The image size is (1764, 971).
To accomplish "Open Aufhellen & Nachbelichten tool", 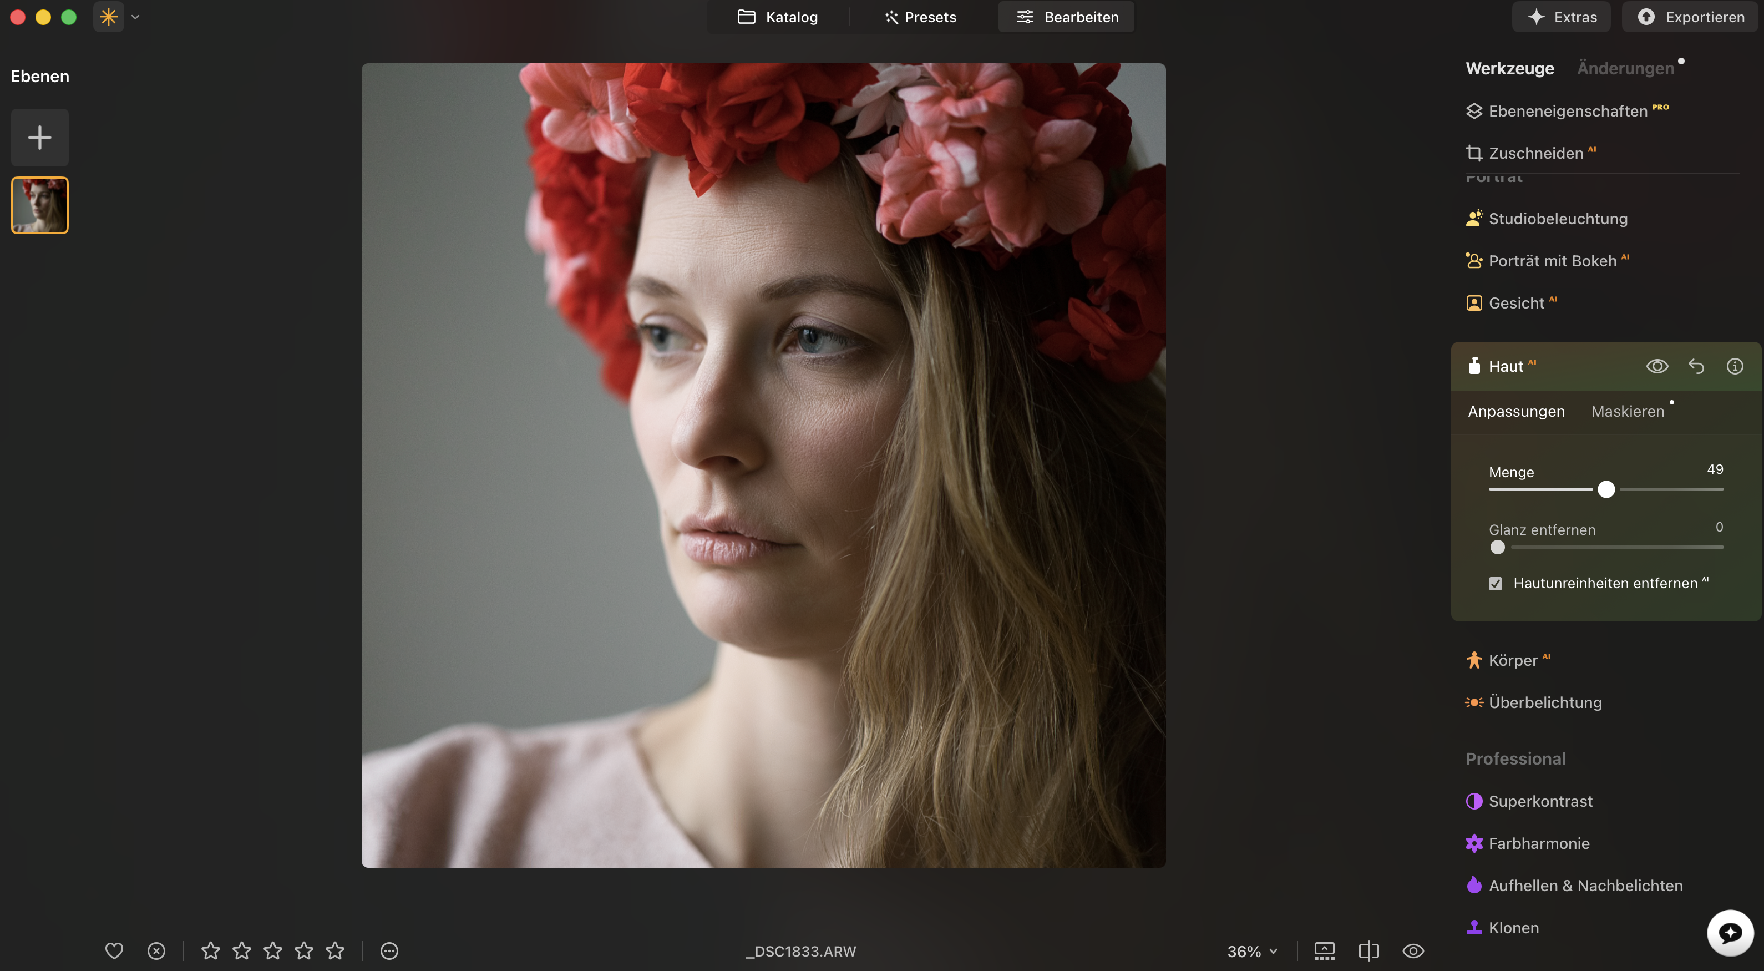I will (1585, 884).
